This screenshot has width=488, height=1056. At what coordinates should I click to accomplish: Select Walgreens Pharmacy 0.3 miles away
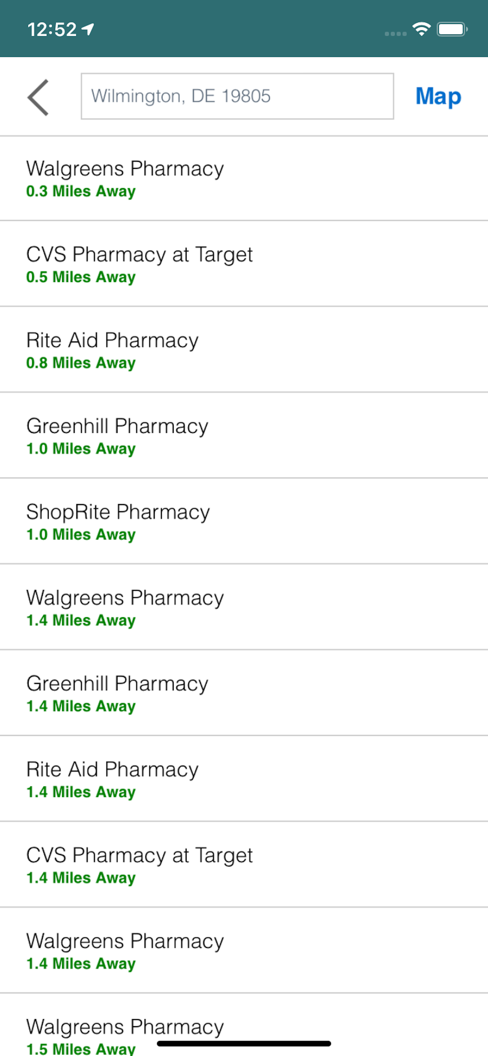click(244, 179)
